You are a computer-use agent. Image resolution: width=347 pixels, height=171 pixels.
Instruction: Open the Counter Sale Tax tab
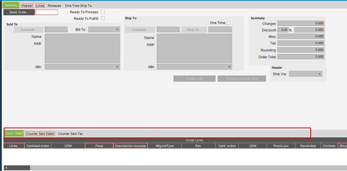(x=70, y=134)
